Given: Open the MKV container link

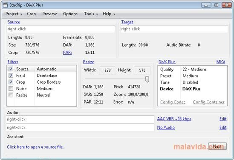Looking at the screenshot, I should pos(221,62).
